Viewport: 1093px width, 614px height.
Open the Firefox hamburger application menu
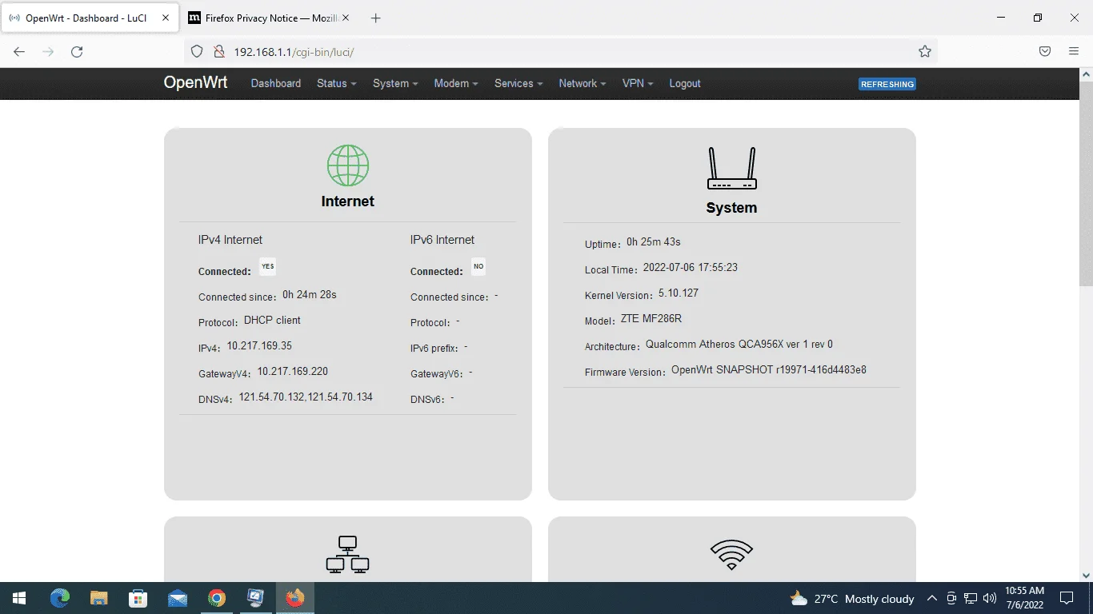[x=1074, y=51]
